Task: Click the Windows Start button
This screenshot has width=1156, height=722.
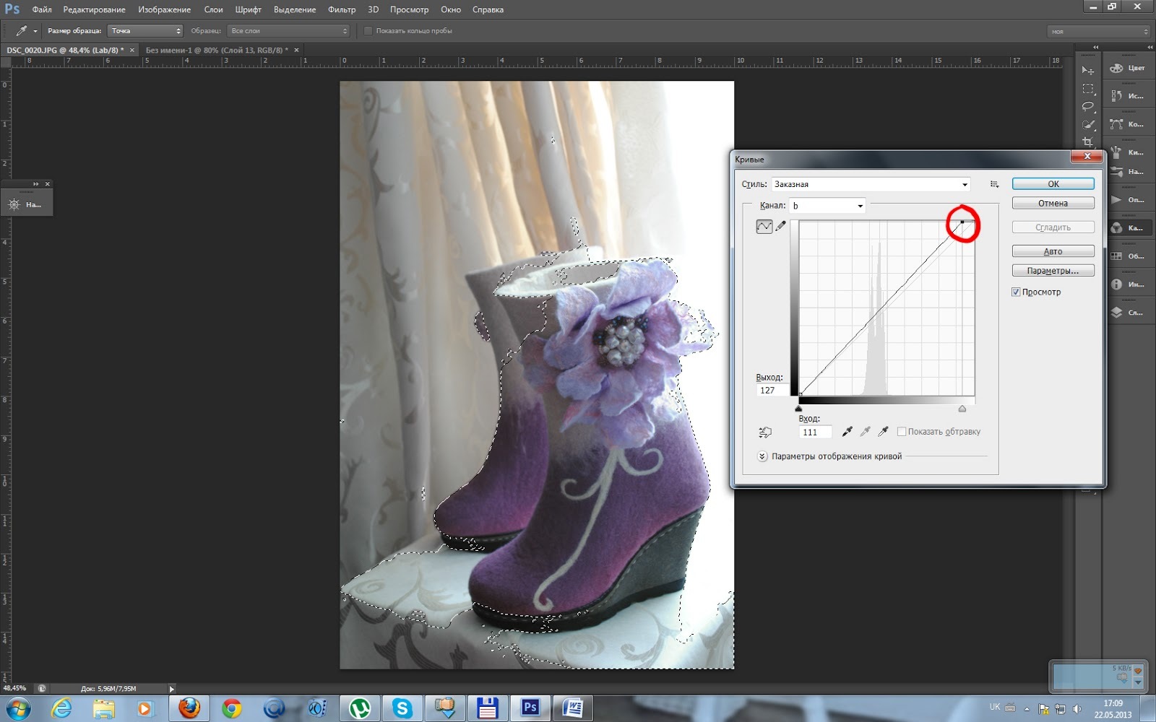Action: pyautogui.click(x=17, y=708)
